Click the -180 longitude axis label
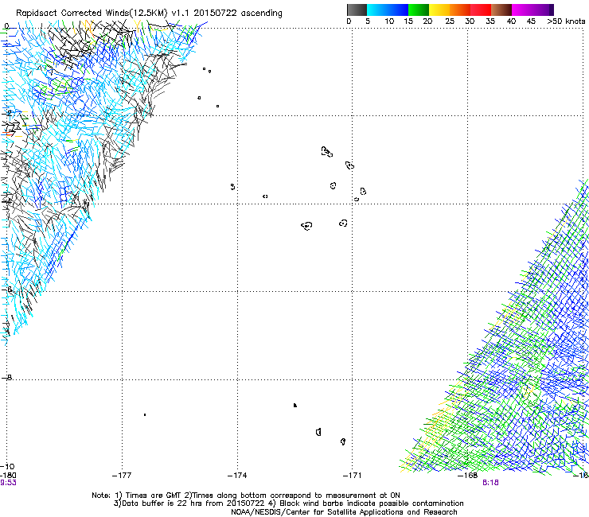This screenshot has height=517, width=589. (x=8, y=476)
